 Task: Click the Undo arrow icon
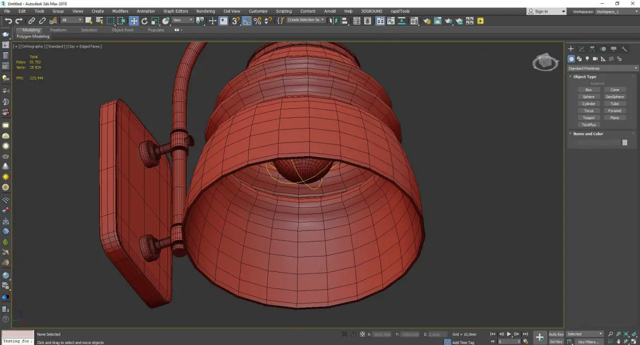(8, 21)
